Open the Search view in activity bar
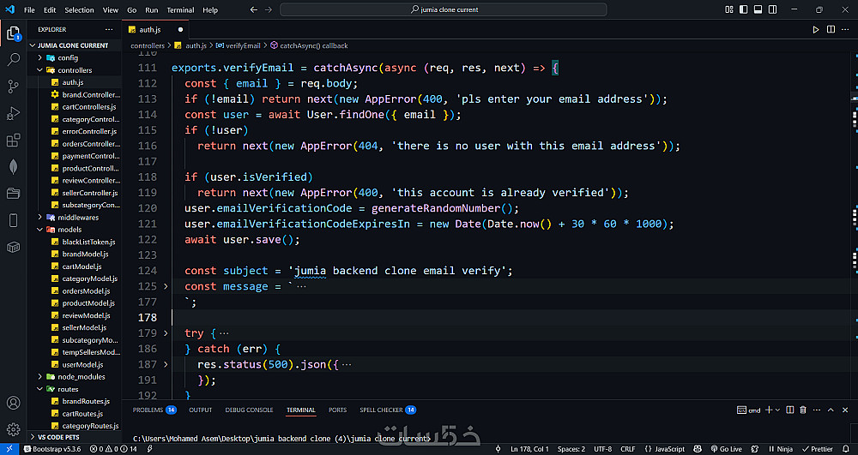 (13, 60)
